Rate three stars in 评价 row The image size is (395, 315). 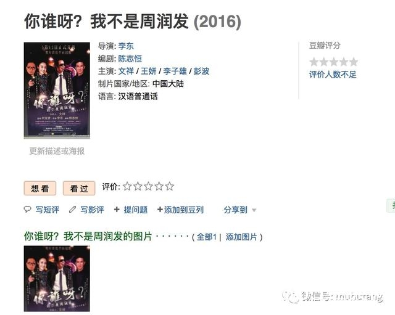tap(148, 186)
